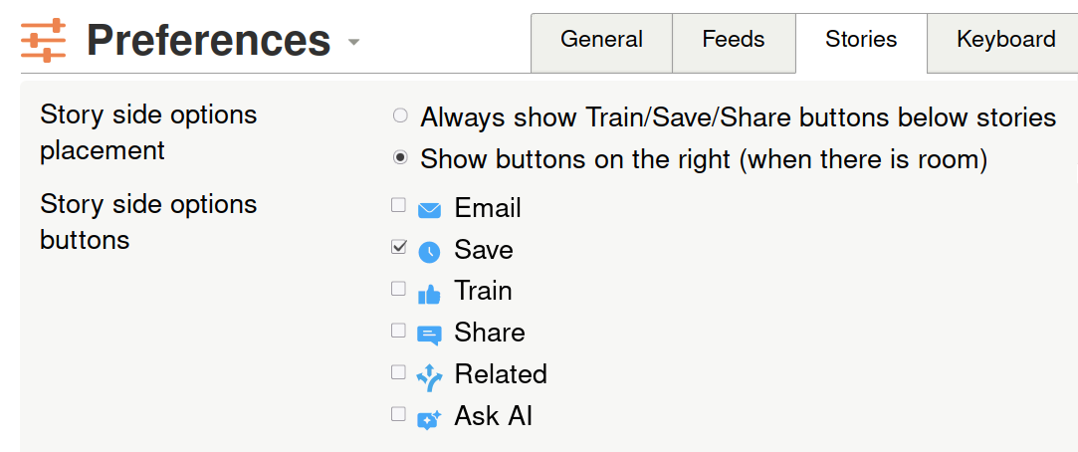Select Always show buttons below stories
This screenshot has height=452, width=1078.
[400, 116]
